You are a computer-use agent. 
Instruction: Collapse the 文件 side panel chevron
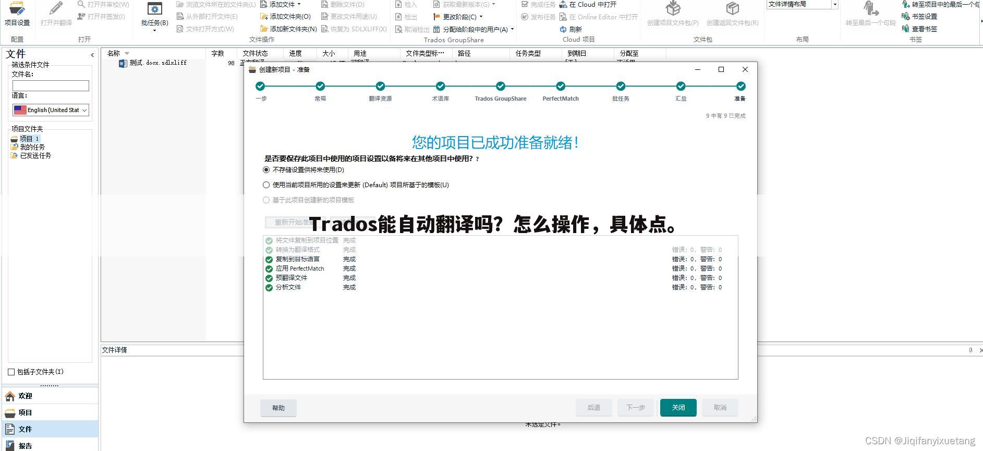pos(92,55)
